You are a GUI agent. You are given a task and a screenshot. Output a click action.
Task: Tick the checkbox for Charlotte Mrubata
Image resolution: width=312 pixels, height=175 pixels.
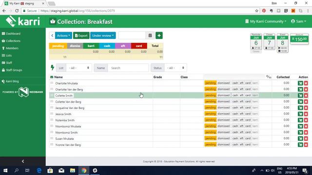[x=52, y=83]
